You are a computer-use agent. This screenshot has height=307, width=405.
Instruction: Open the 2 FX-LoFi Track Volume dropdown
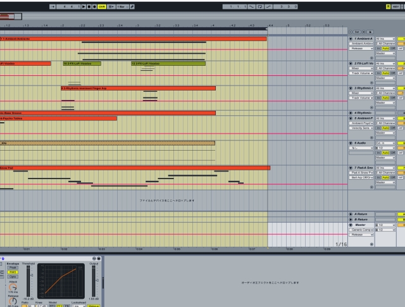[x=361, y=73]
